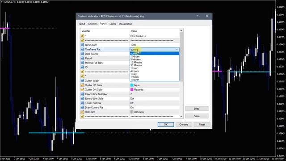Click the RED Cluster++ value cell
Viewport: 286px width, 161px height.
point(155,36)
